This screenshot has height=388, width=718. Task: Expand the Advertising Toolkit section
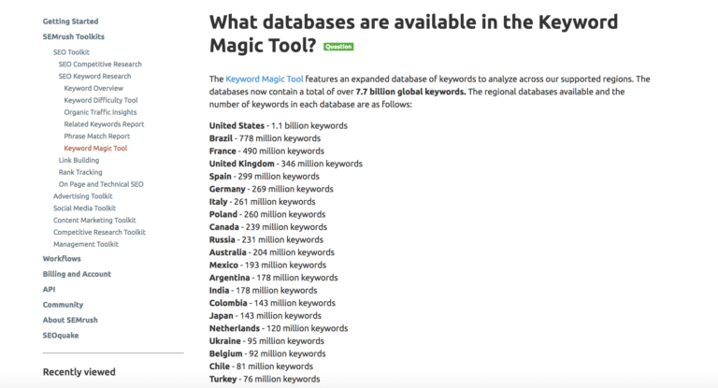pos(83,196)
